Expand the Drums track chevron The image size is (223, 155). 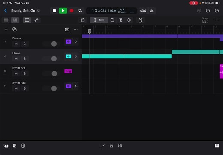point(76,41)
